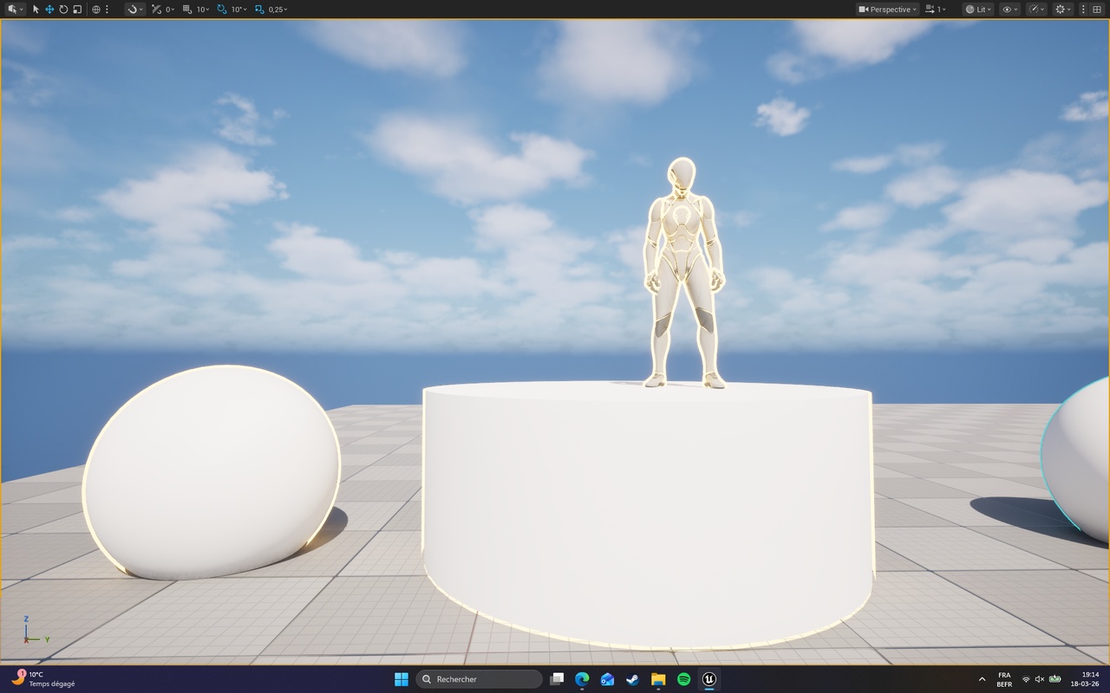Image resolution: width=1110 pixels, height=693 pixels.
Task: Launch Microsoft Edge from taskbar
Action: 582,679
